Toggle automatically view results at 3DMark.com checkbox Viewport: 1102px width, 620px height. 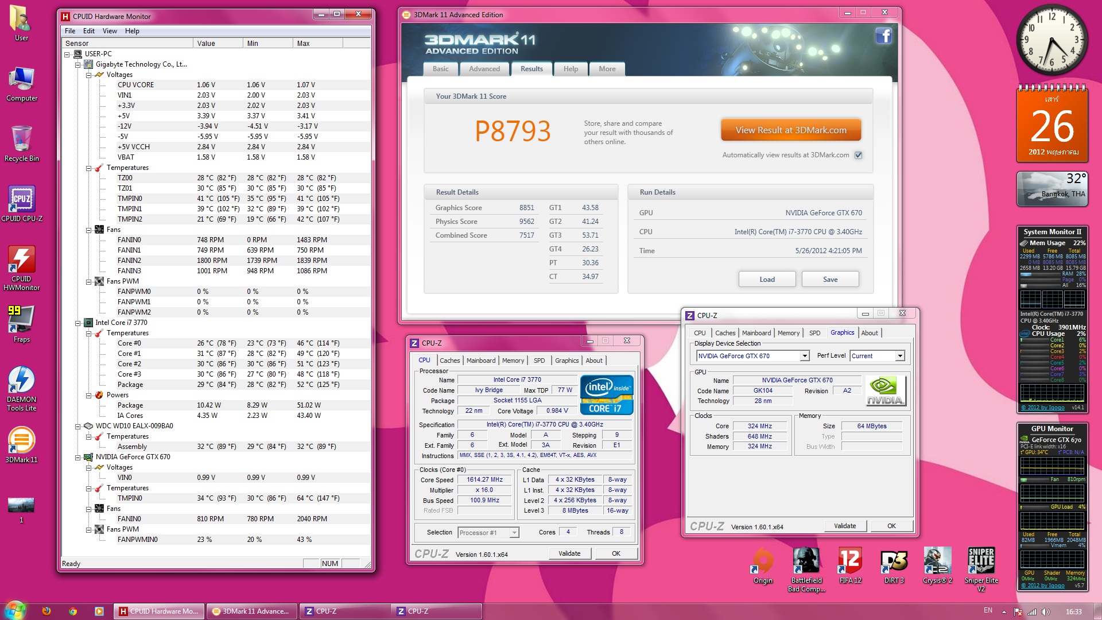[859, 155]
